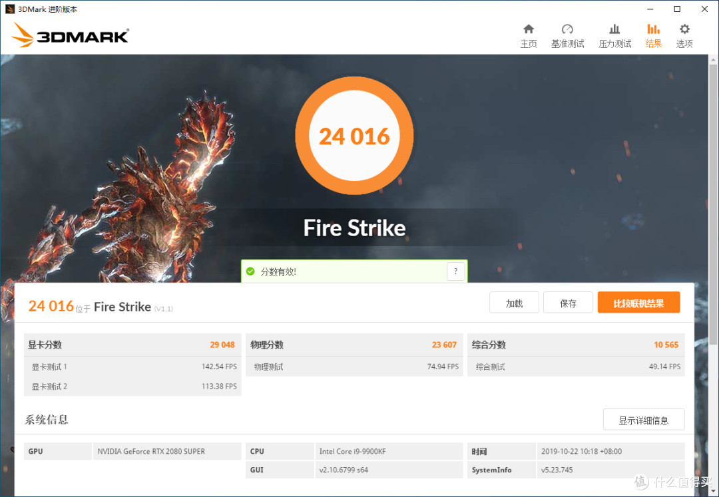
Task: Click the 3DMARK logo
Action: coord(70,35)
